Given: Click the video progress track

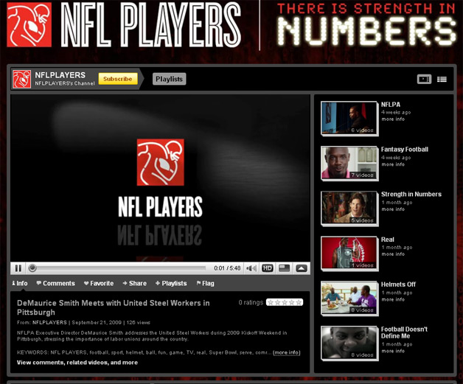Looking at the screenshot, I should point(121,268).
